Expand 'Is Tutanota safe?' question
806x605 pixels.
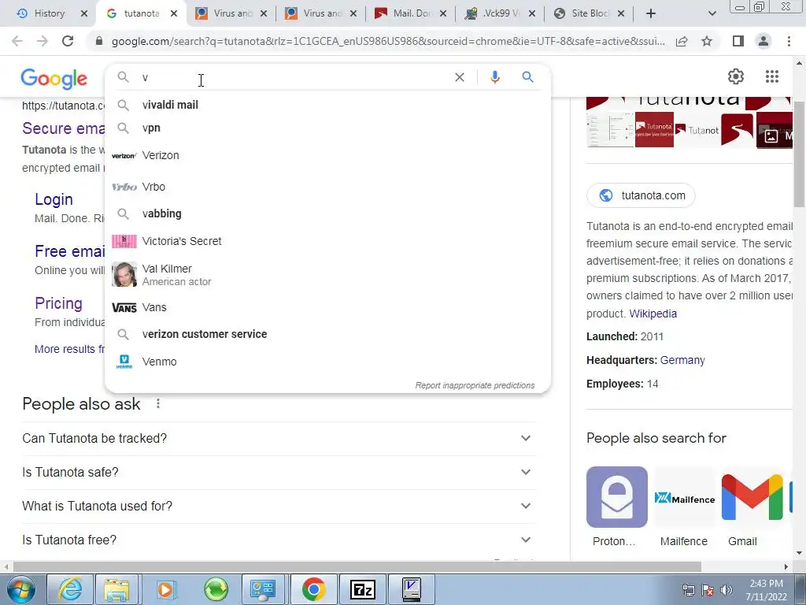pyautogui.click(x=279, y=473)
